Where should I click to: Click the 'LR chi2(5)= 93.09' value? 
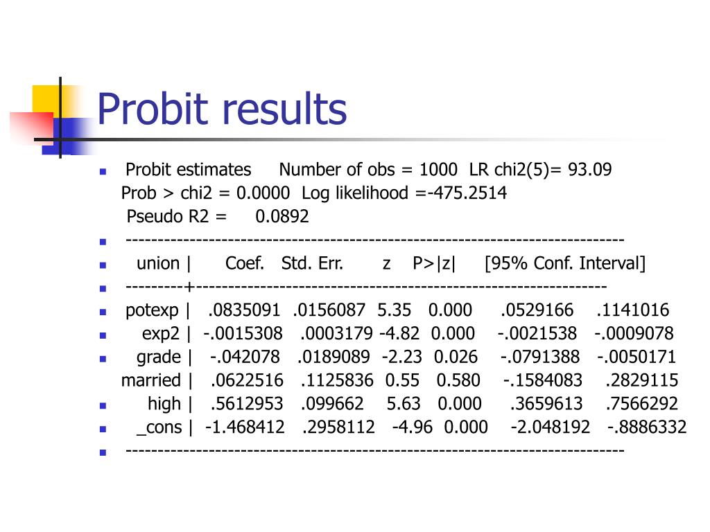541,170
